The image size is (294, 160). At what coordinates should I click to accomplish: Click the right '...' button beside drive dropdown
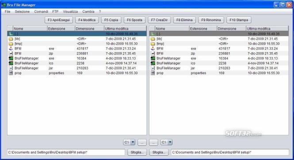tap(153, 142)
